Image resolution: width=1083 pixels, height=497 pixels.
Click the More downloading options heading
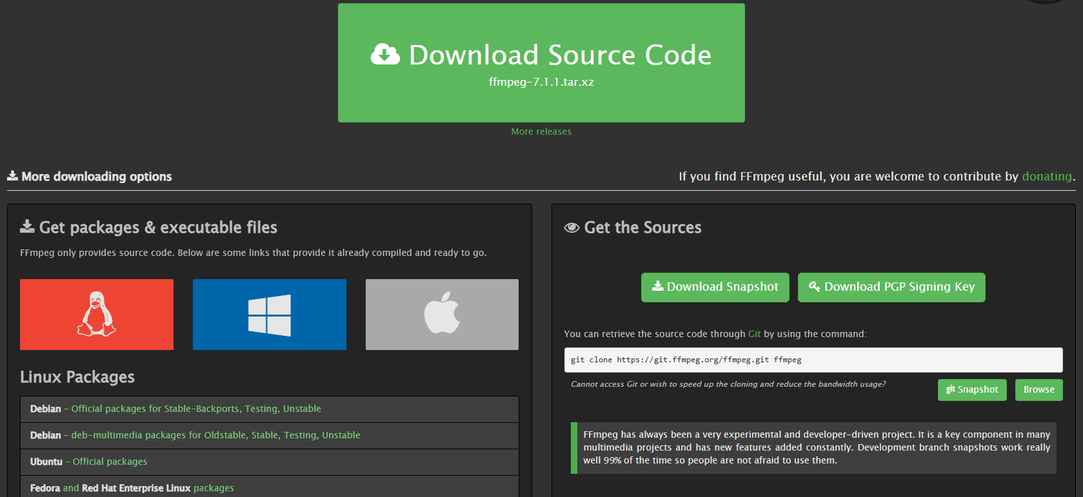pos(90,176)
